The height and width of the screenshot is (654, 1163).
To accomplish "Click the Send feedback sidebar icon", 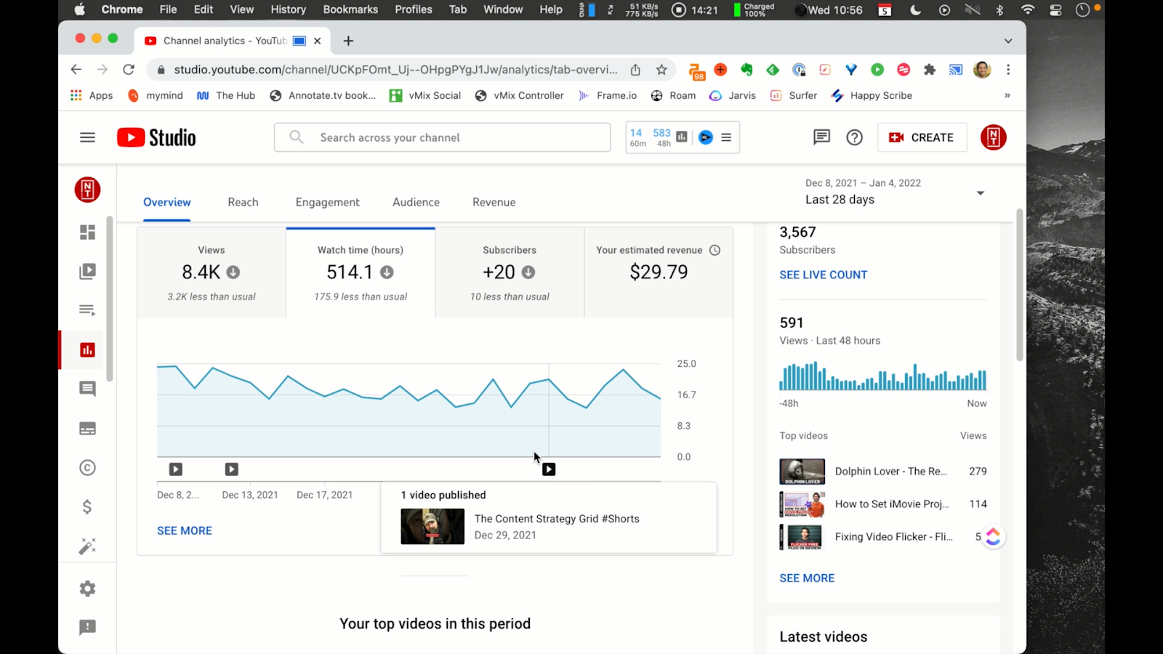I will coord(87,627).
